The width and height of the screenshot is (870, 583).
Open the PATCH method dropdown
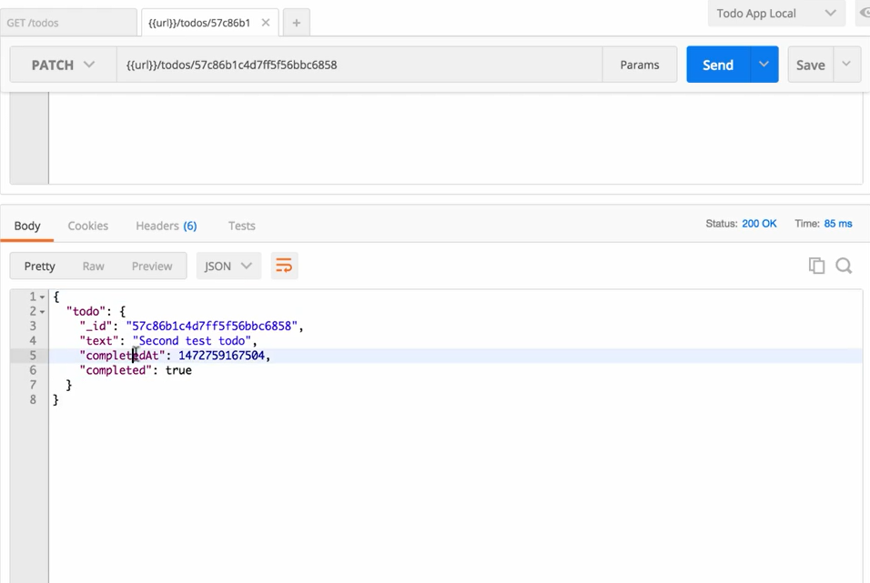(x=63, y=65)
